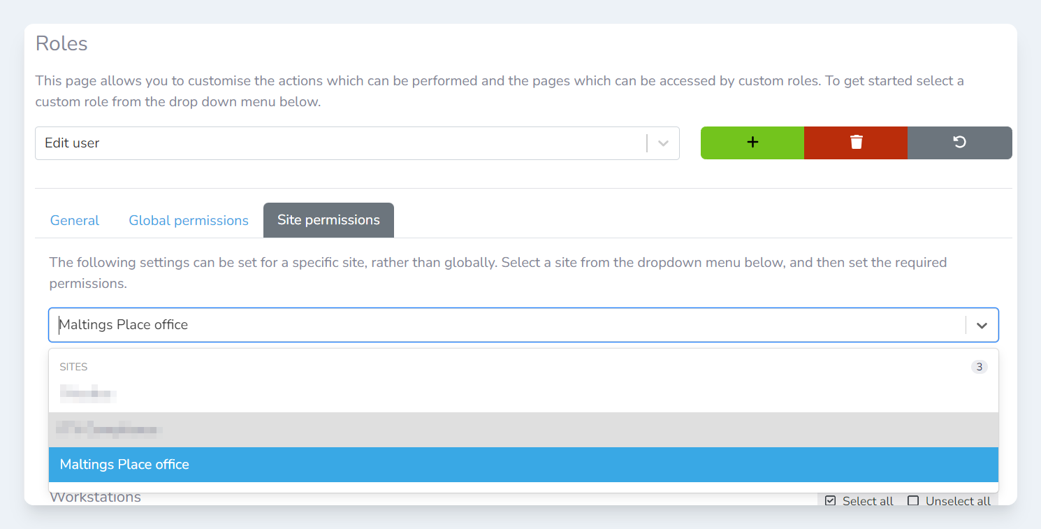The width and height of the screenshot is (1041, 529).
Task: Click the sites count badge showing 3
Action: click(x=979, y=367)
